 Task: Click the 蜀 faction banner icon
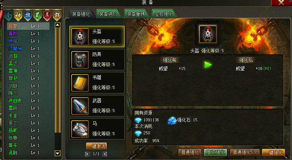38,16
